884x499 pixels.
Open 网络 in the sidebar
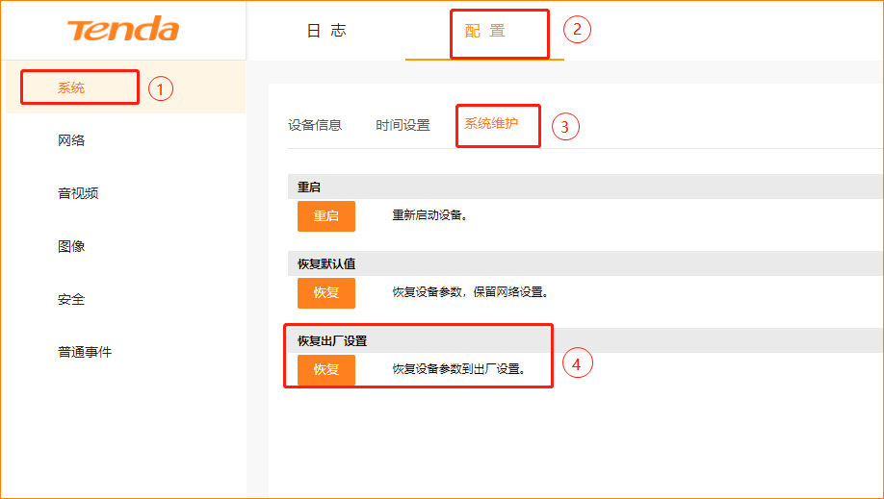71,140
